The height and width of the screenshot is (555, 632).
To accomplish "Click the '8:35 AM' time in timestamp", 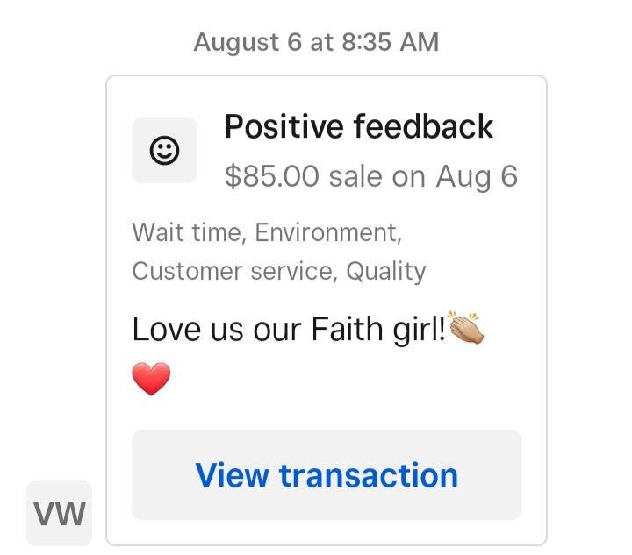I will point(391,42).
